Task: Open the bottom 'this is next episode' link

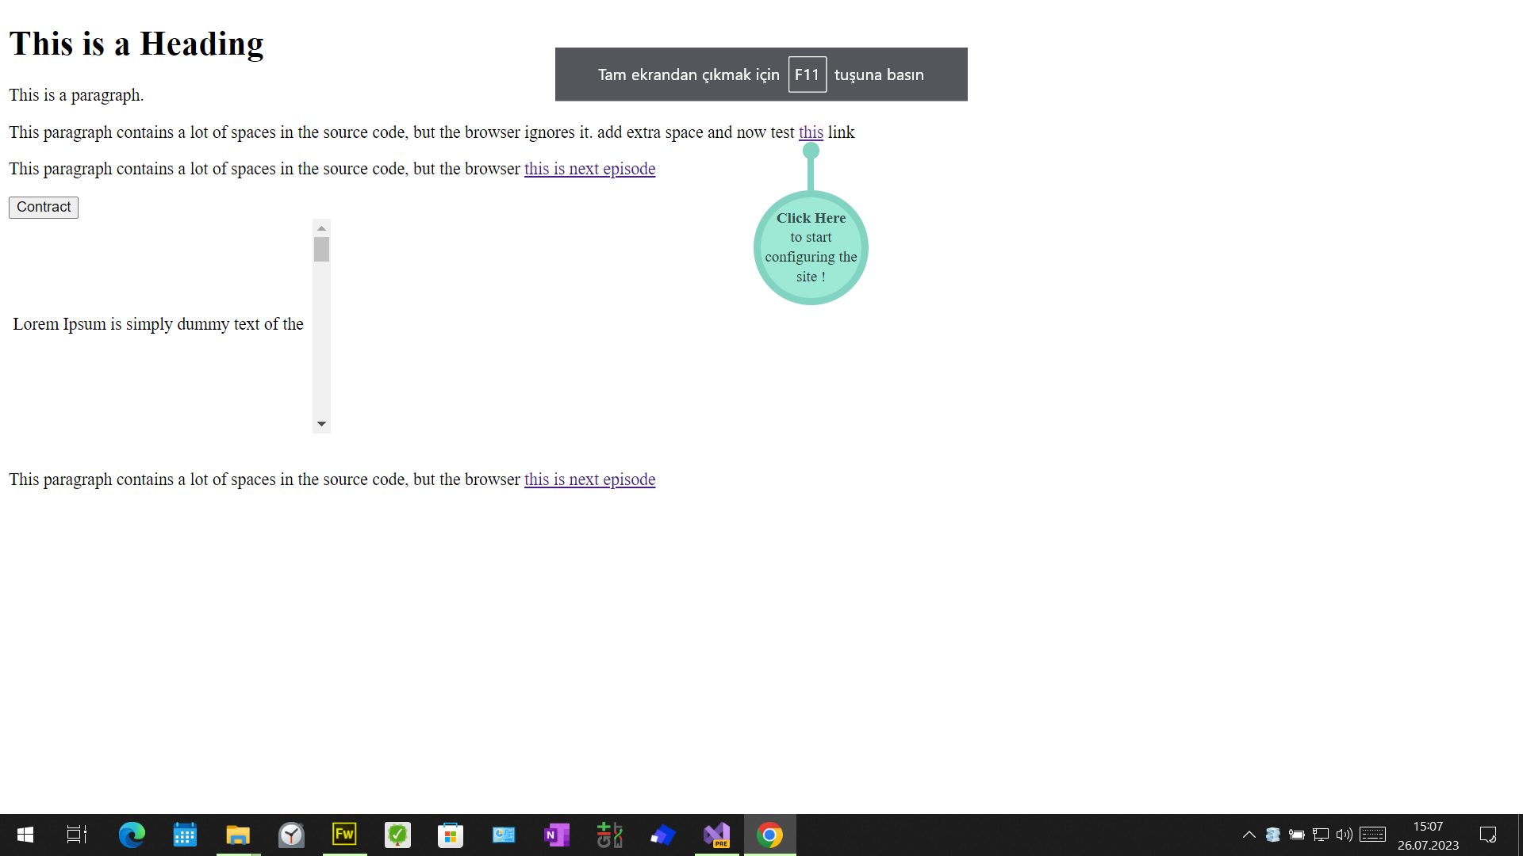Action: (x=589, y=480)
